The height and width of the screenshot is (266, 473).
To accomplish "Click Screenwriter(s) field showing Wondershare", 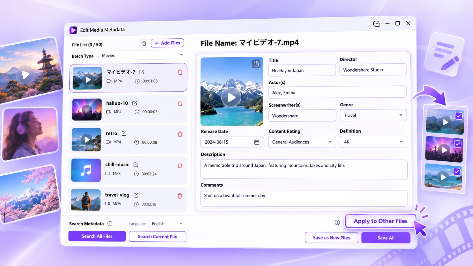I will [x=302, y=116].
